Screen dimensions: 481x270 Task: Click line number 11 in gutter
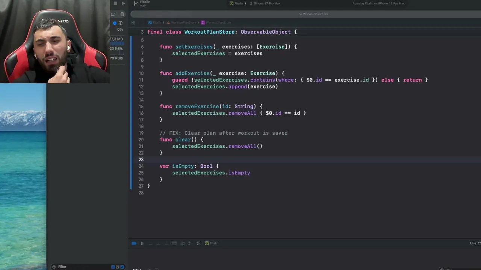141,80
